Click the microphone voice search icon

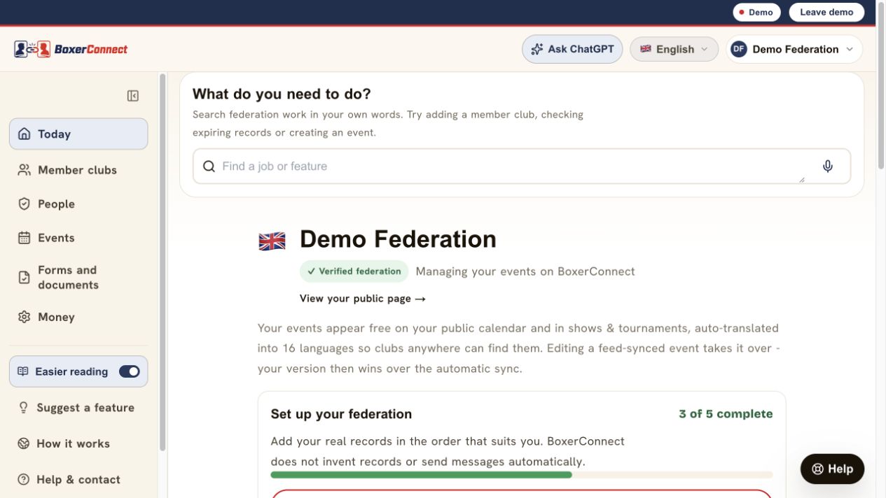click(828, 166)
